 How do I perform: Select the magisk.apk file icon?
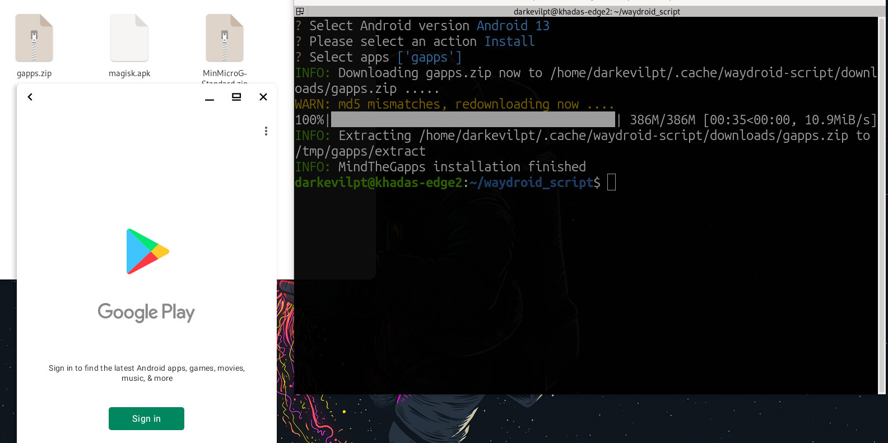coord(129,38)
